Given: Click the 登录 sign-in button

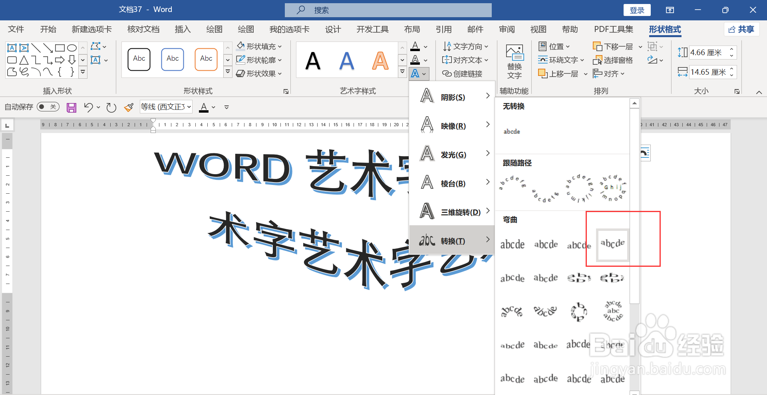Looking at the screenshot, I should point(637,10).
